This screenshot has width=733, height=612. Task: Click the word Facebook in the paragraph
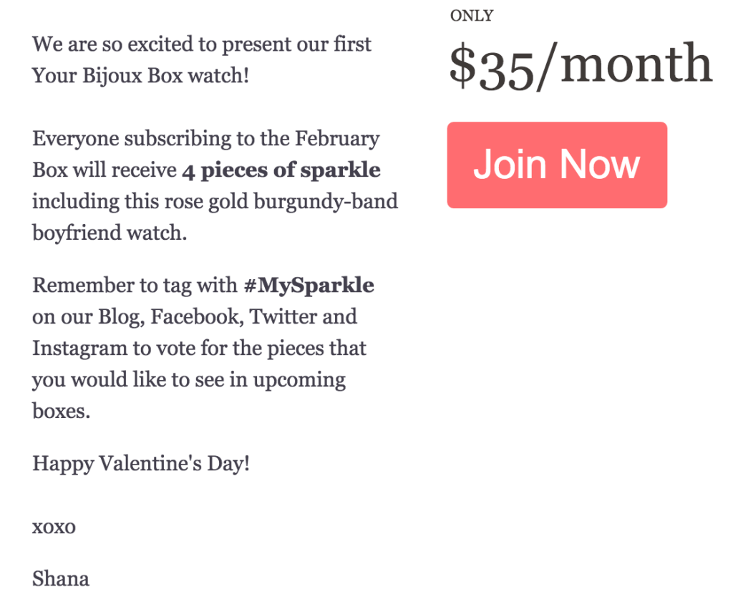click(198, 317)
